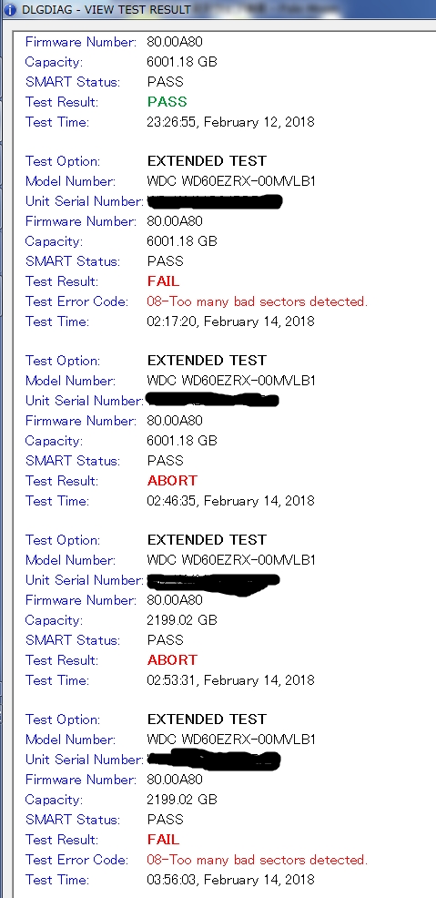Click the green PASS test result
Viewport: 436px width, 898px height.
[x=167, y=102]
